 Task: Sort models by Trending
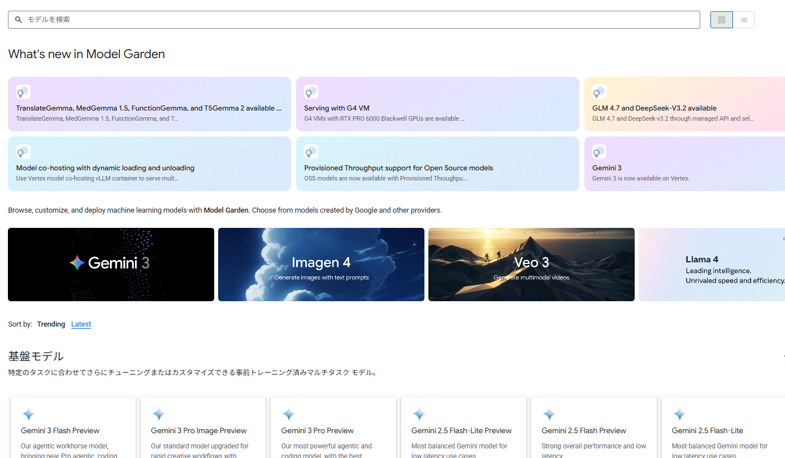click(51, 324)
